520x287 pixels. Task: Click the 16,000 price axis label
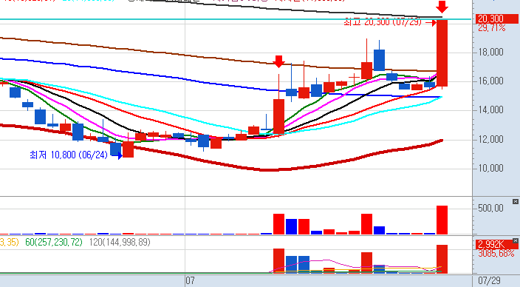pyautogui.click(x=490, y=81)
